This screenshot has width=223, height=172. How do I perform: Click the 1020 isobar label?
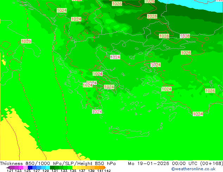point(26,41)
